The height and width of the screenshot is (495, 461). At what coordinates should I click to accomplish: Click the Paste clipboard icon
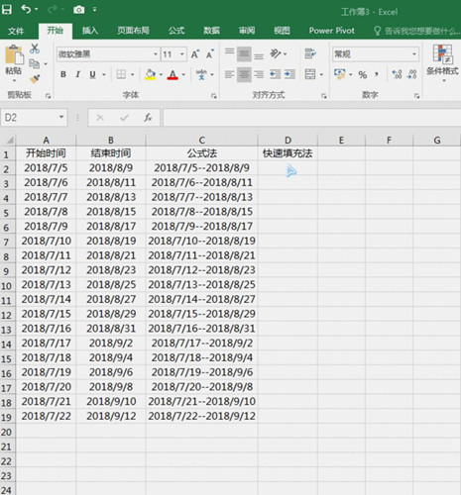point(14,55)
